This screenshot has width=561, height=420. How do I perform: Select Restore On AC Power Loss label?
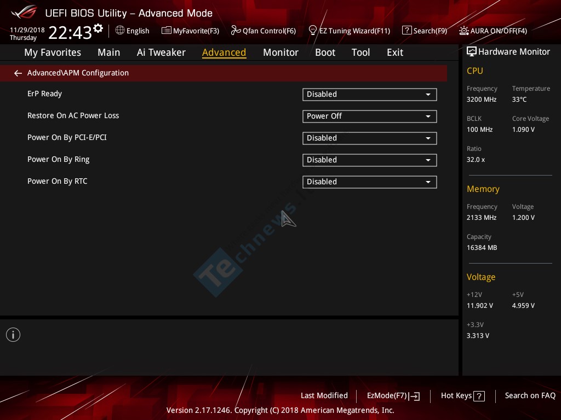73,116
